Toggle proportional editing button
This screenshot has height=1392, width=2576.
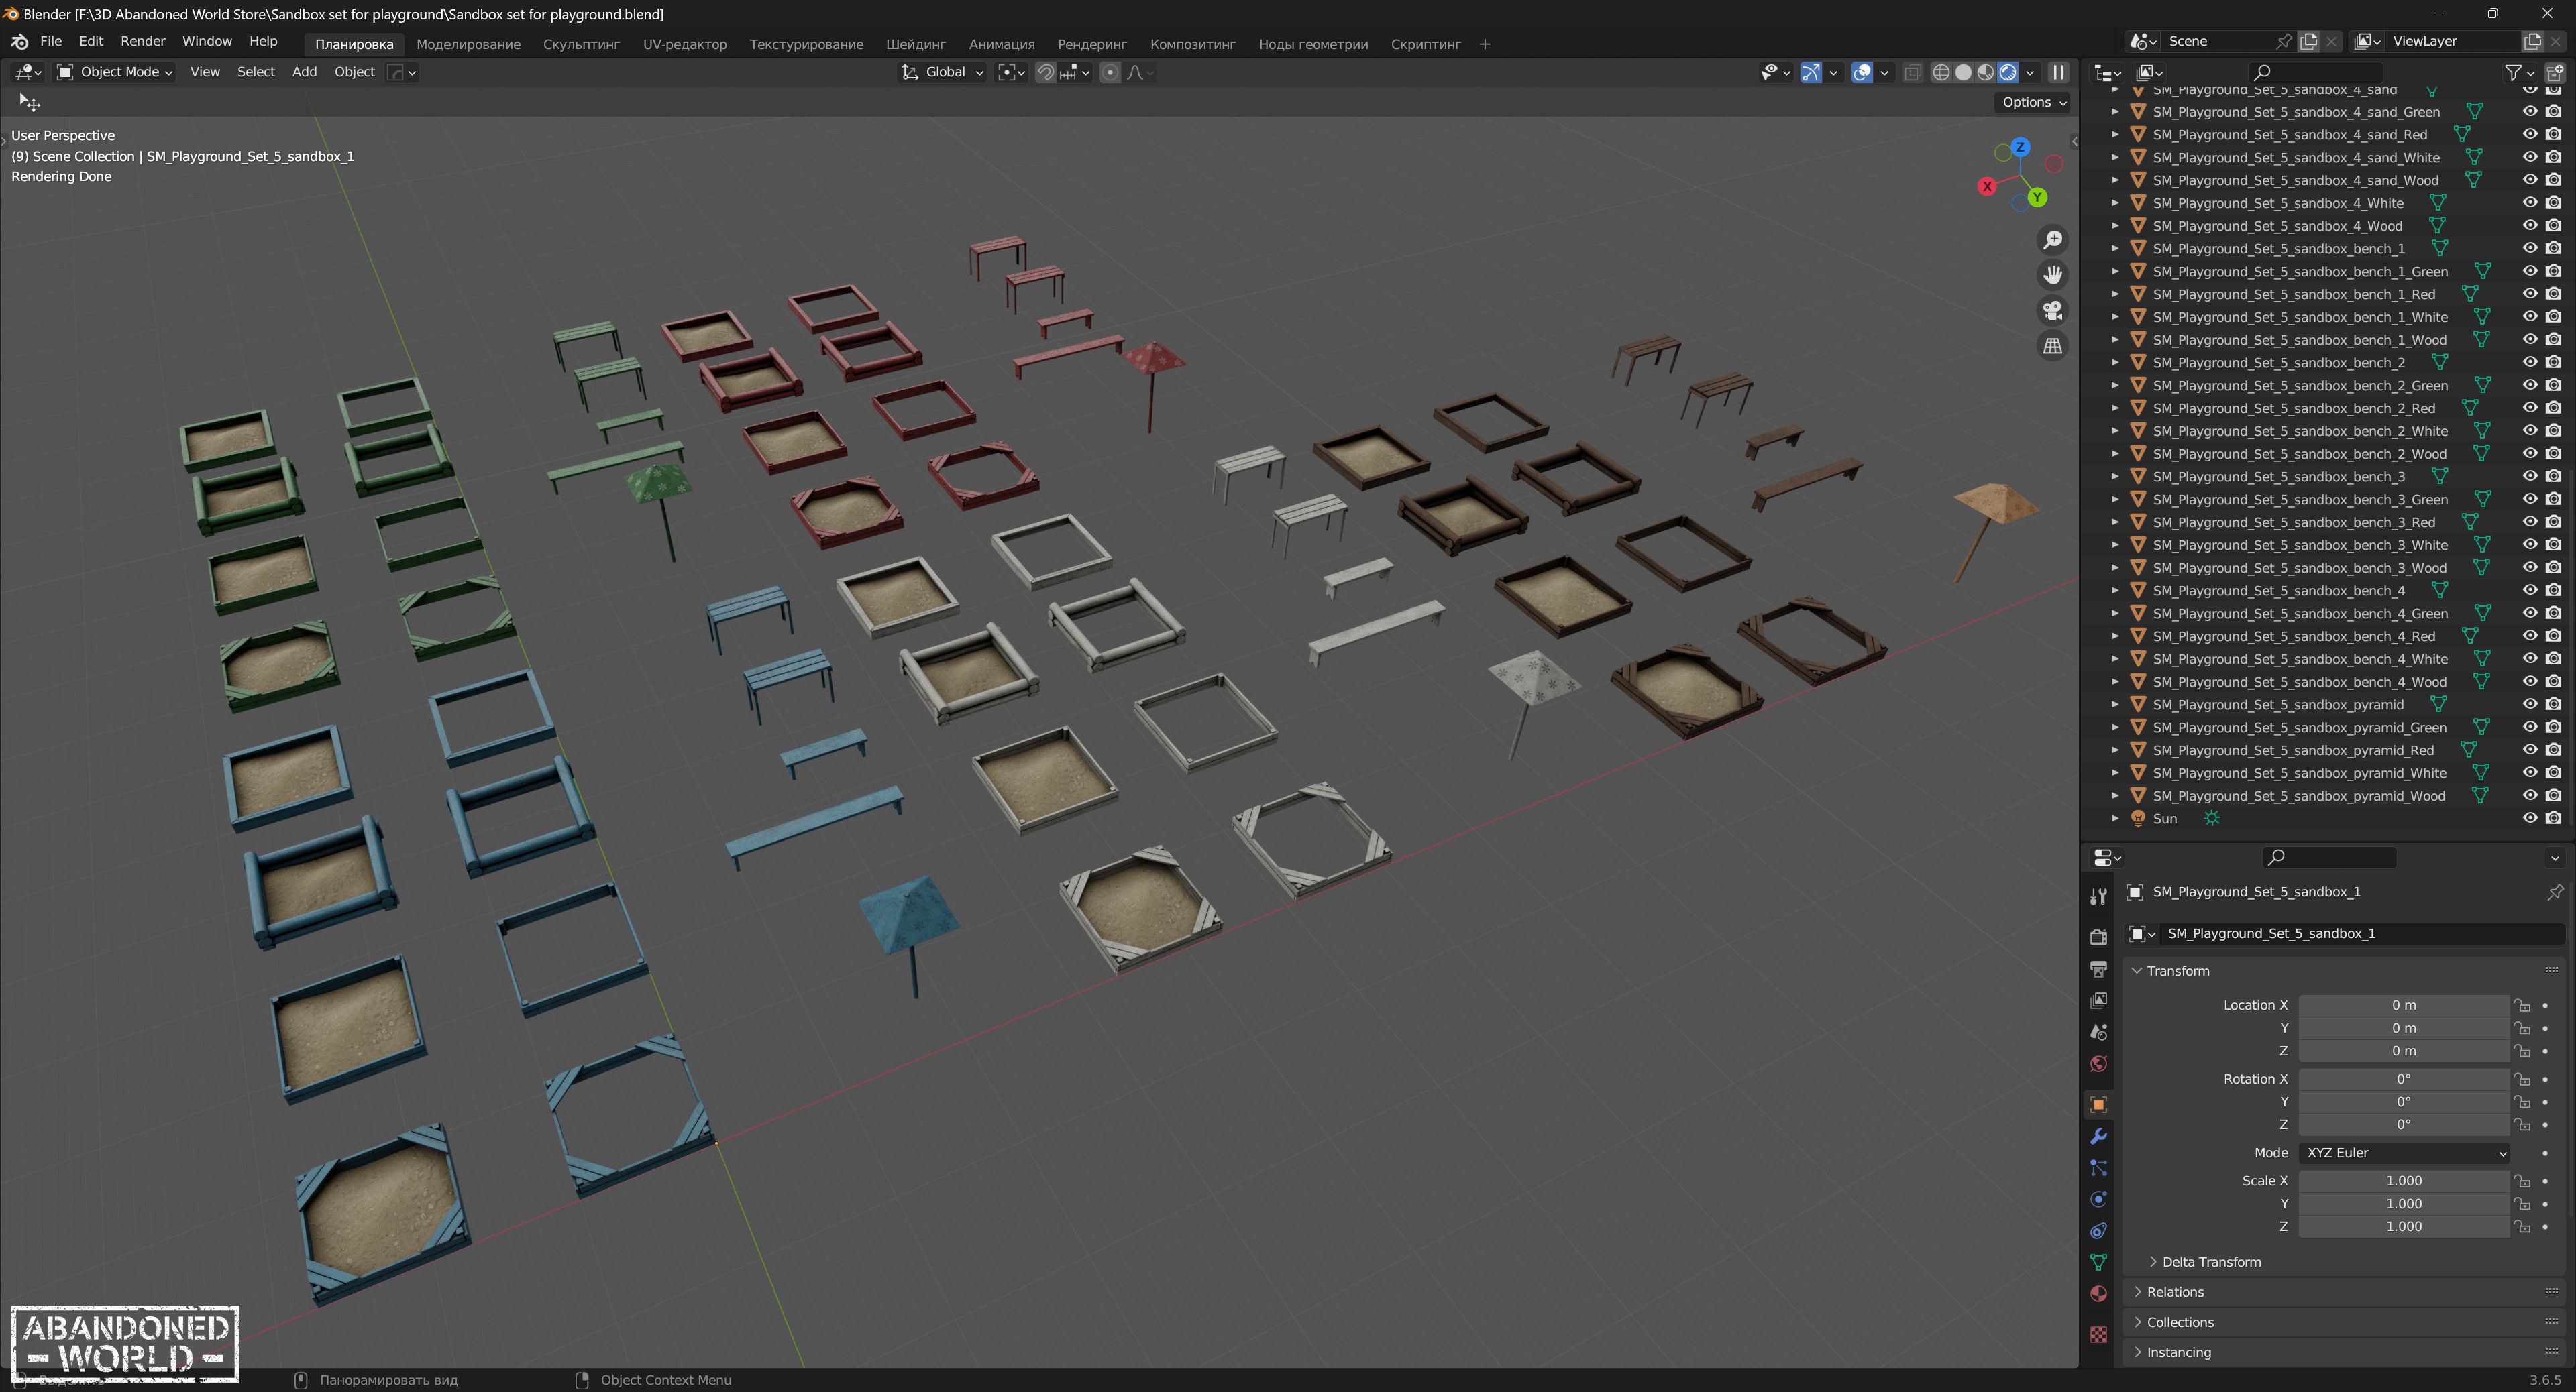(1109, 72)
